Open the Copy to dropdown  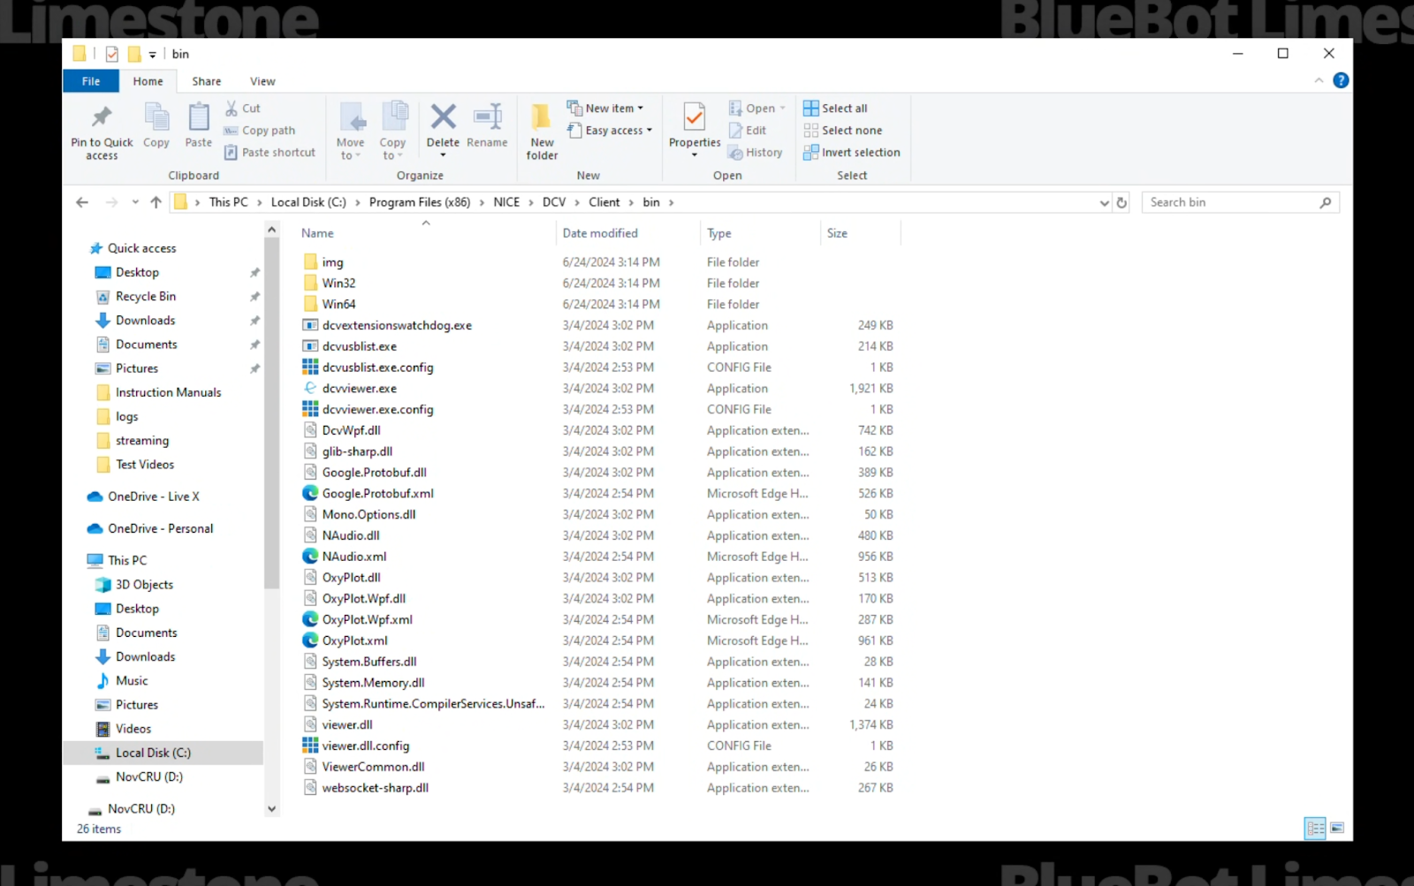pos(393,131)
